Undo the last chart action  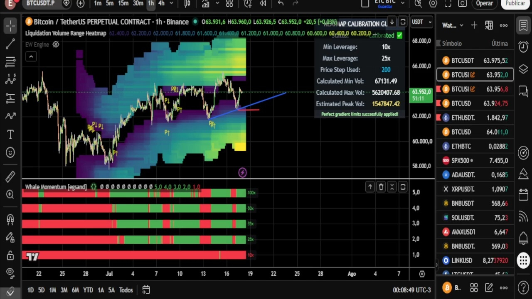pyautogui.click(x=281, y=3)
